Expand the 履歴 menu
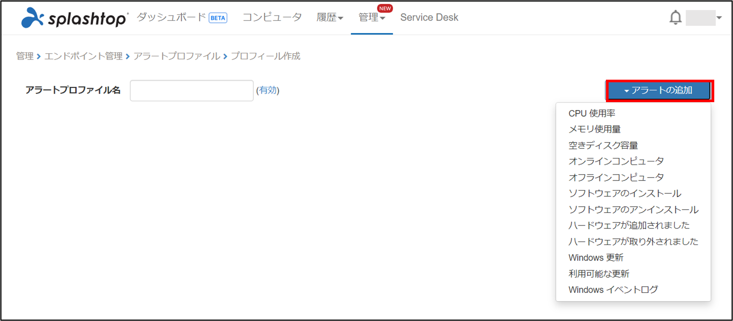Screen dimensions: 733x321 pos(330,17)
